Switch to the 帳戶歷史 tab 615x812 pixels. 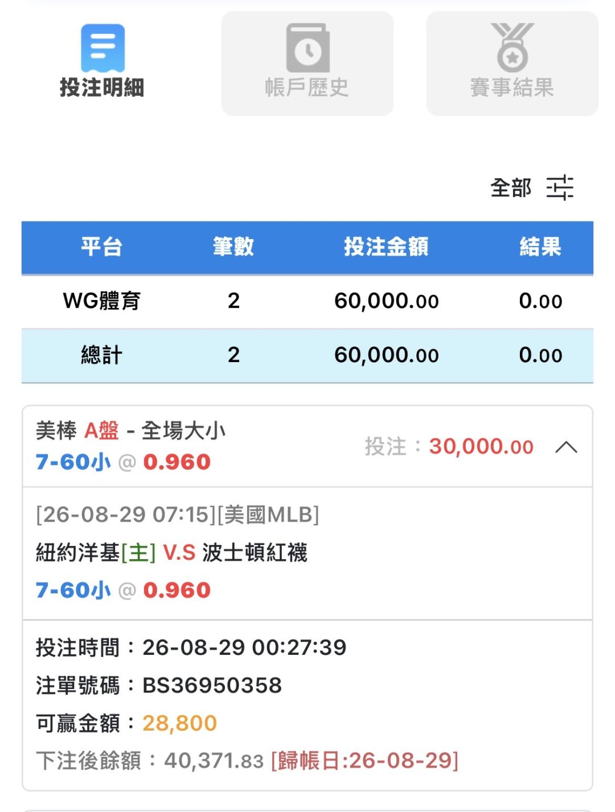pos(307,64)
